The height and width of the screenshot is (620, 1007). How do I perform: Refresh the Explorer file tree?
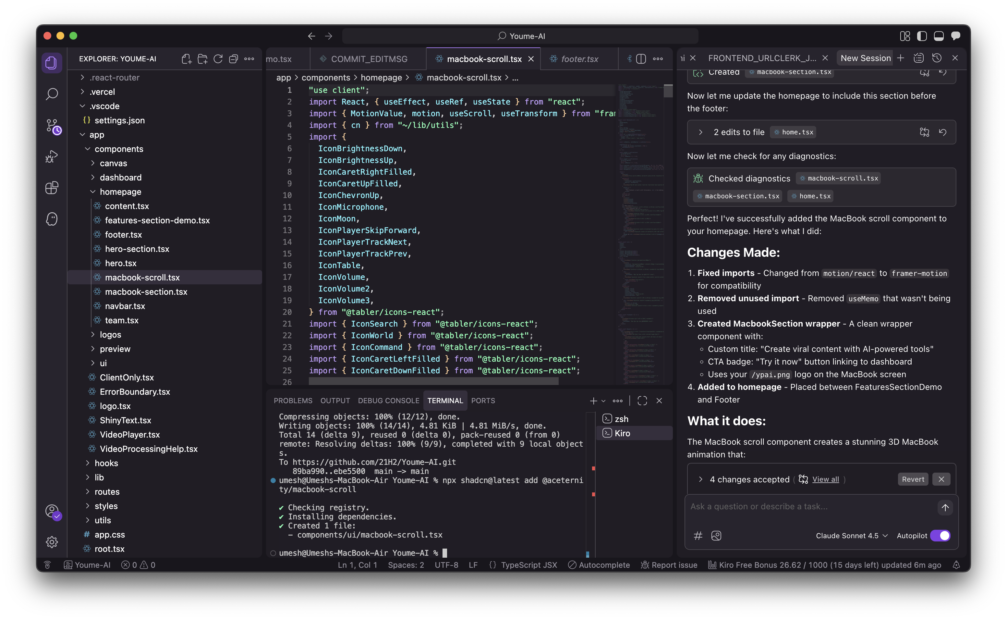point(218,59)
